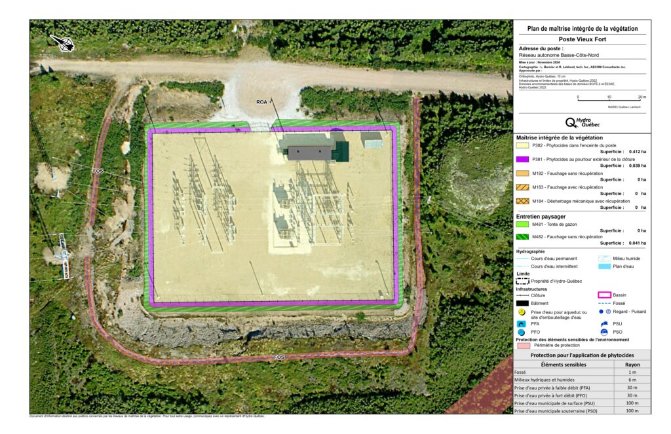This screenshot has width=671, height=434.
Task: Click the pink Périmètre de protection swatch
Action: click(x=522, y=345)
